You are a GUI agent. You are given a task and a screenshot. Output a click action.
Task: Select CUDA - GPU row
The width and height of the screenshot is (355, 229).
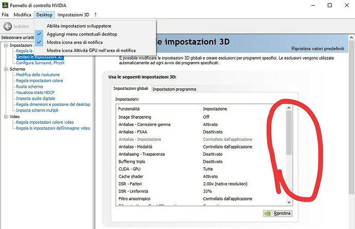pos(201,169)
